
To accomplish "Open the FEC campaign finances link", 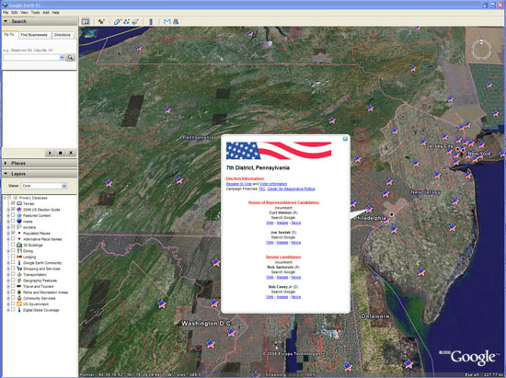I will point(262,189).
